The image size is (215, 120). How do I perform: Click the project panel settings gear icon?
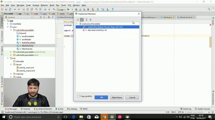point(49,17)
